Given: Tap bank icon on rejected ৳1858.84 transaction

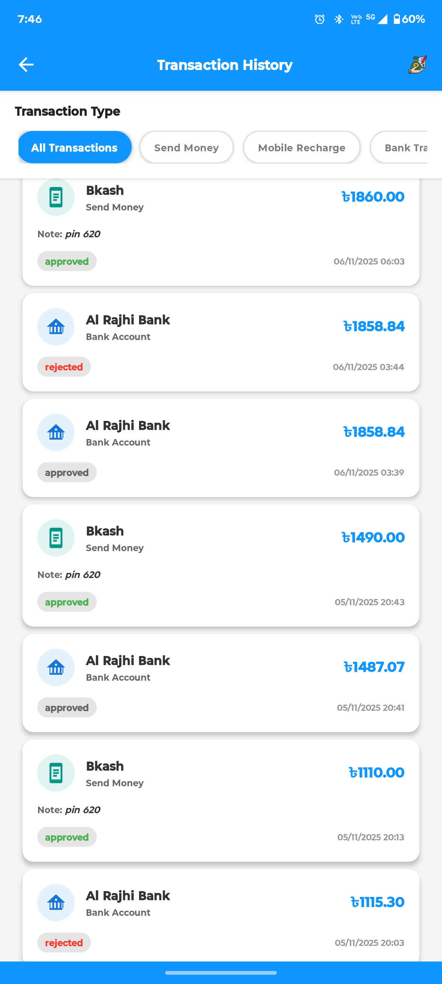Looking at the screenshot, I should (x=56, y=327).
